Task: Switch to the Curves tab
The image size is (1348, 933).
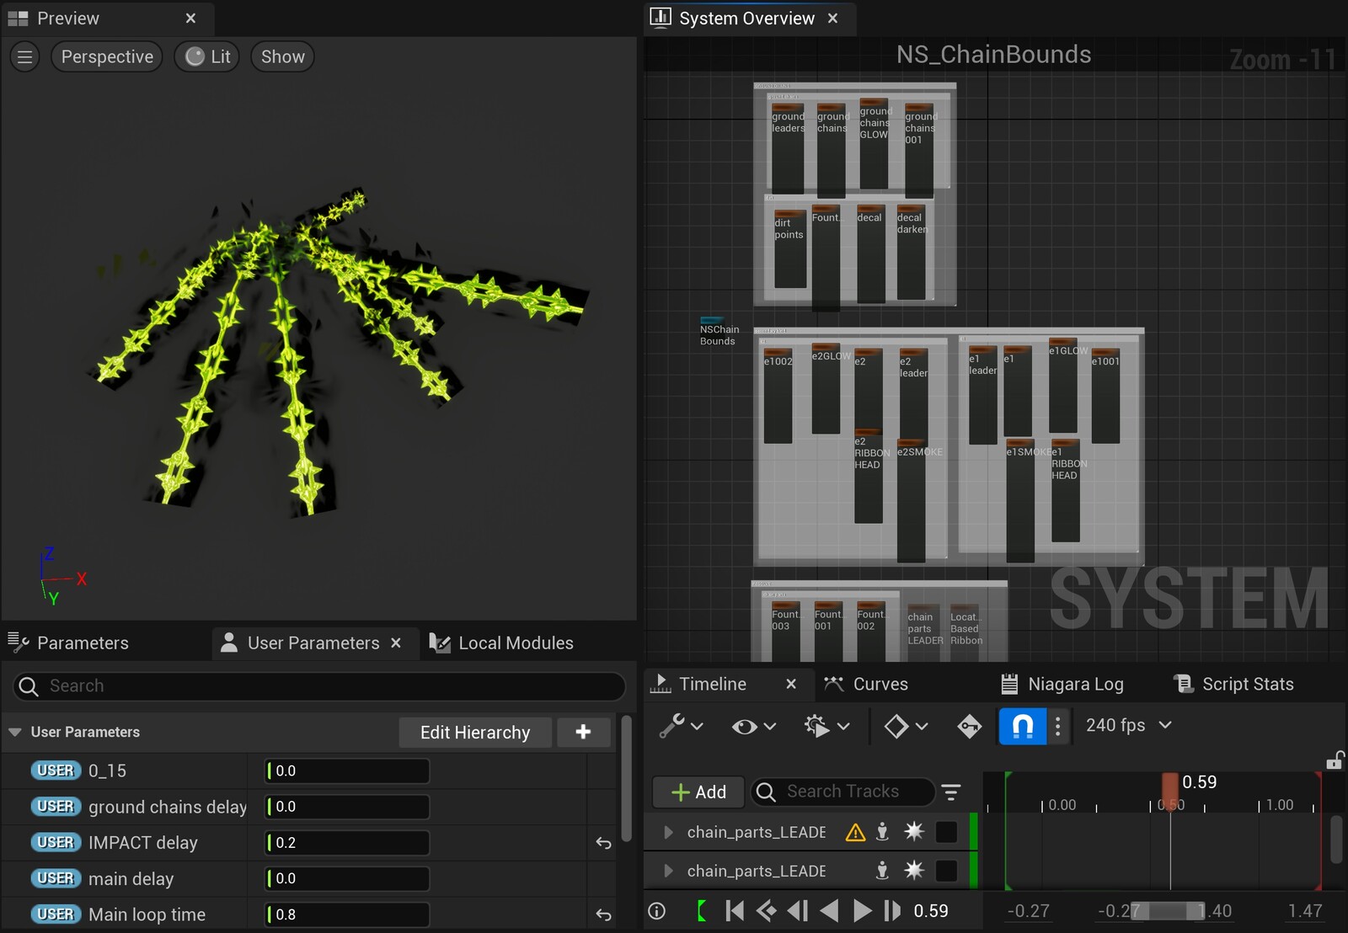Action: click(866, 684)
